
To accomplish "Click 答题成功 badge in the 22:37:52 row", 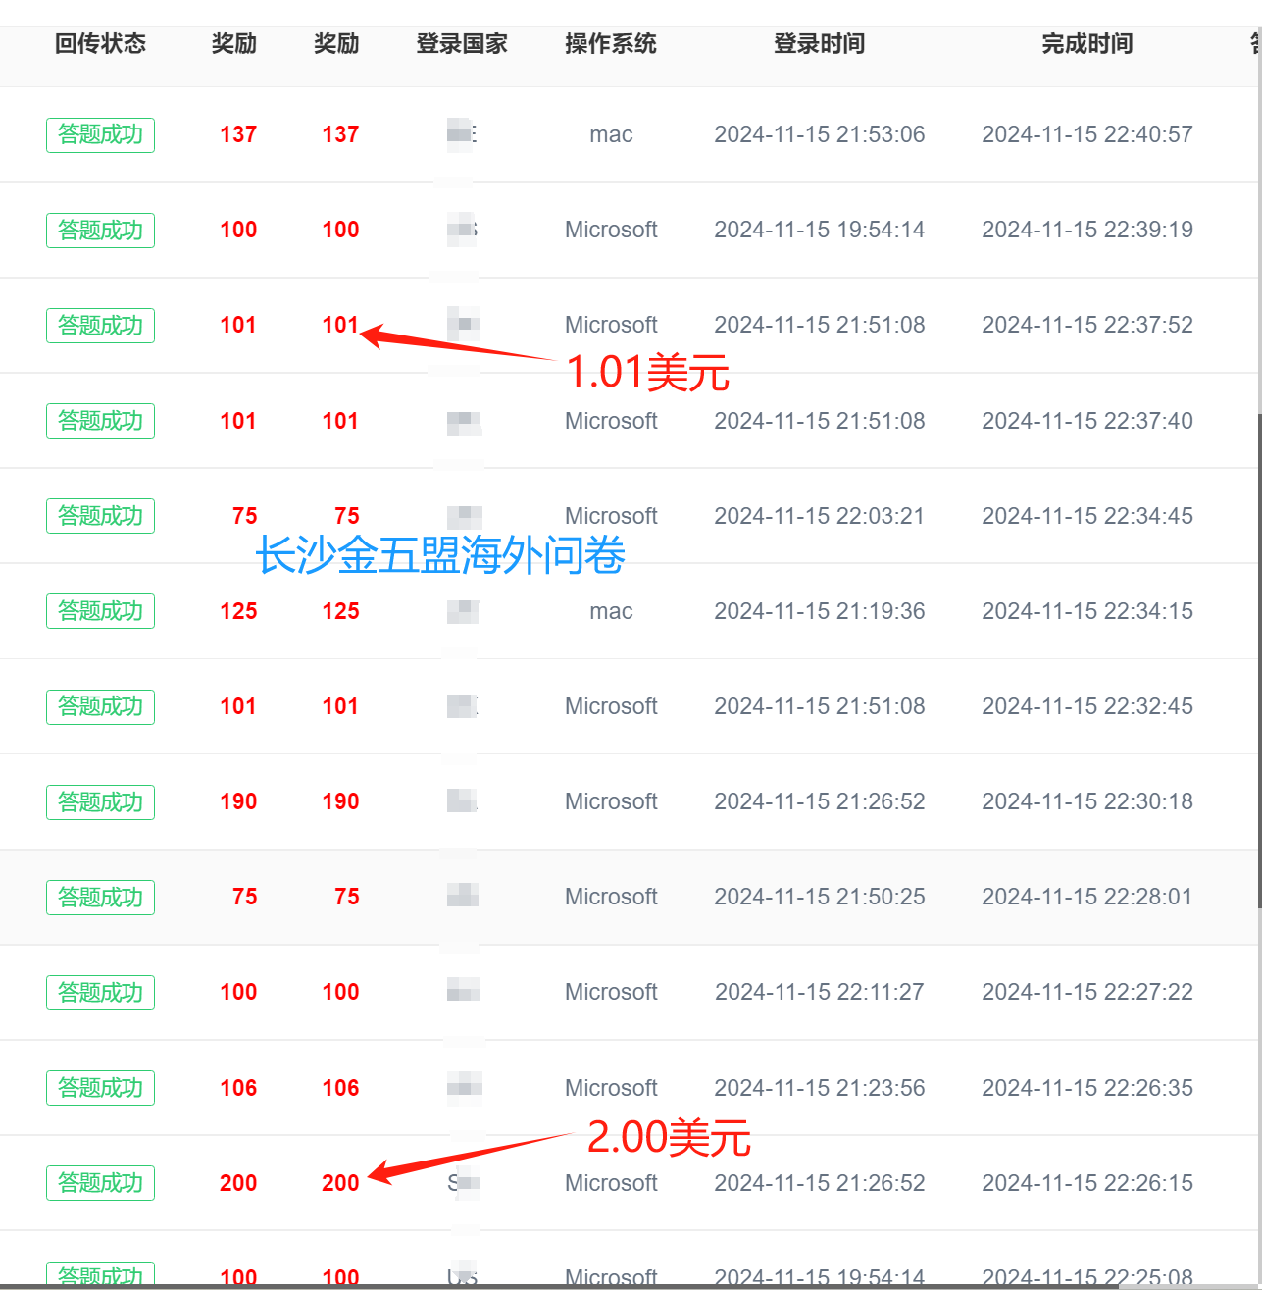I will click(100, 325).
